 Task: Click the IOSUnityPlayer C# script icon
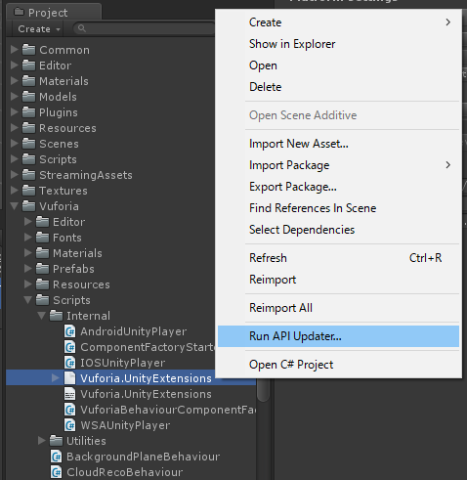tap(70, 363)
